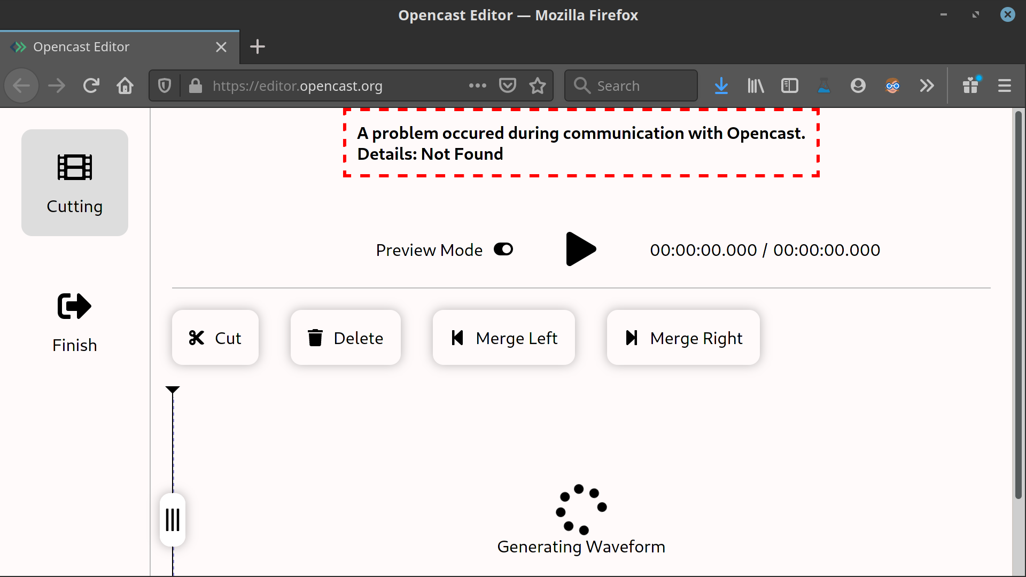The height and width of the screenshot is (577, 1026).
Task: Open the Firefox hamburger menu
Action: pos(1005,85)
